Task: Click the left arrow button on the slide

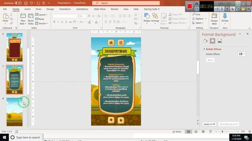Action: pos(111,120)
